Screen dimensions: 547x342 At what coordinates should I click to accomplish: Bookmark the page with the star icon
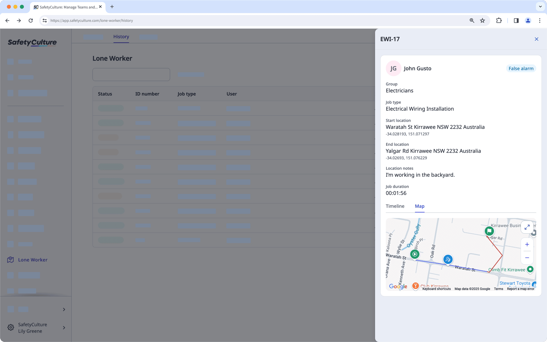coord(483,20)
